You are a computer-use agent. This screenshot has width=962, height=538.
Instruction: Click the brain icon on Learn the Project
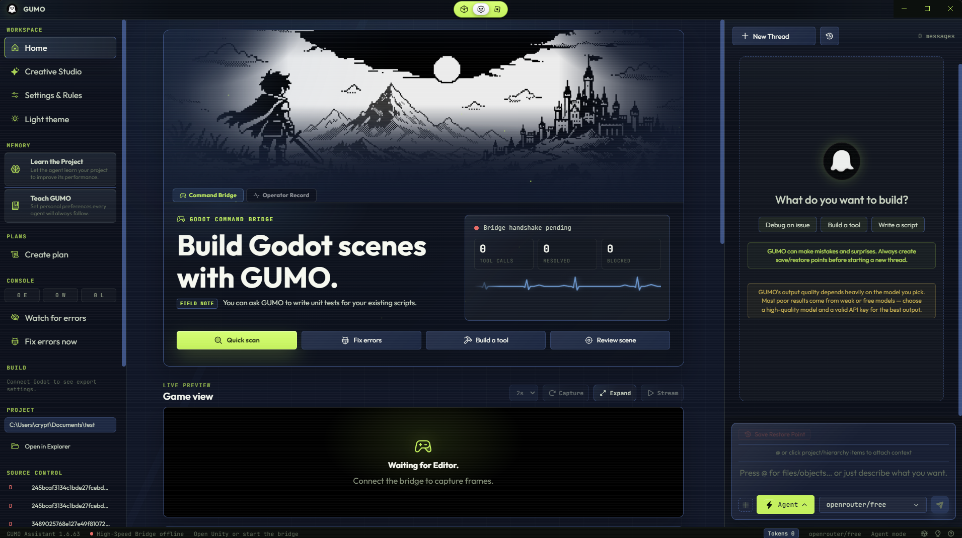(16, 169)
